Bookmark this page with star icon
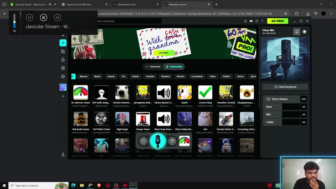 click(286, 14)
